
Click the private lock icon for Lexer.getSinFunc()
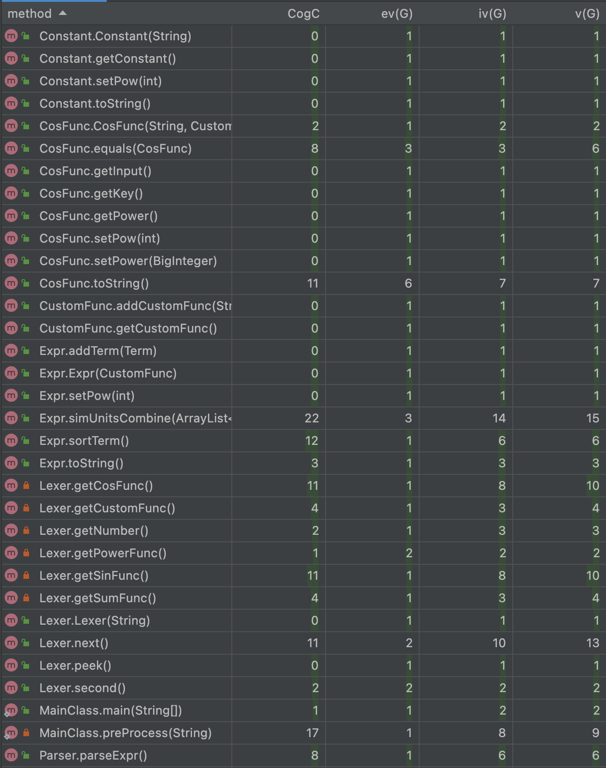pyautogui.click(x=26, y=576)
